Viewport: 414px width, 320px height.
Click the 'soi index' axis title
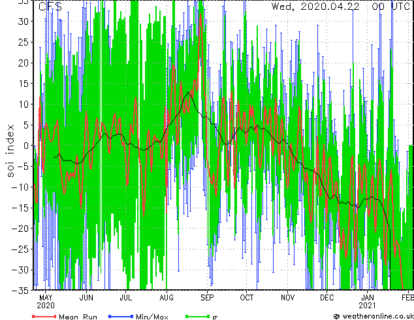coord(10,151)
